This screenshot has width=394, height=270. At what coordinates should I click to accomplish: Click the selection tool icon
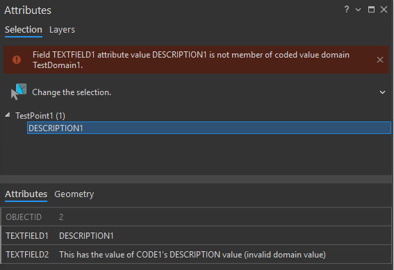click(x=19, y=92)
